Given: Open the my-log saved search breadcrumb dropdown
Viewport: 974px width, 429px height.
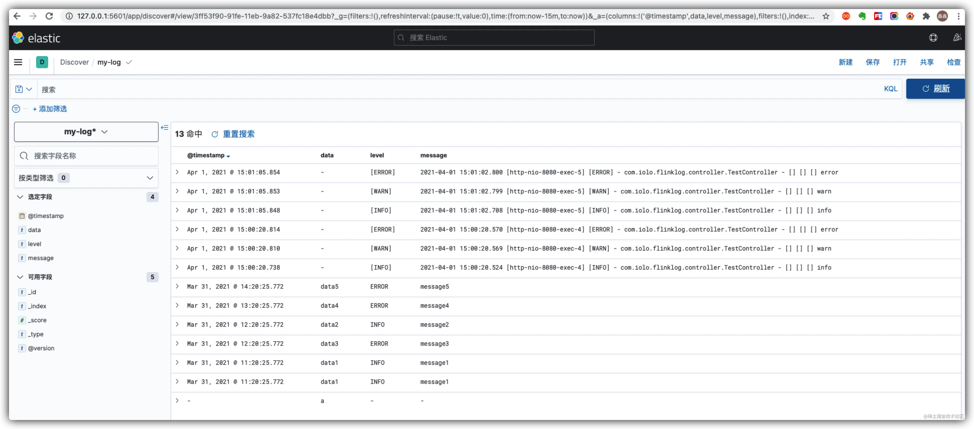Looking at the screenshot, I should (x=129, y=62).
